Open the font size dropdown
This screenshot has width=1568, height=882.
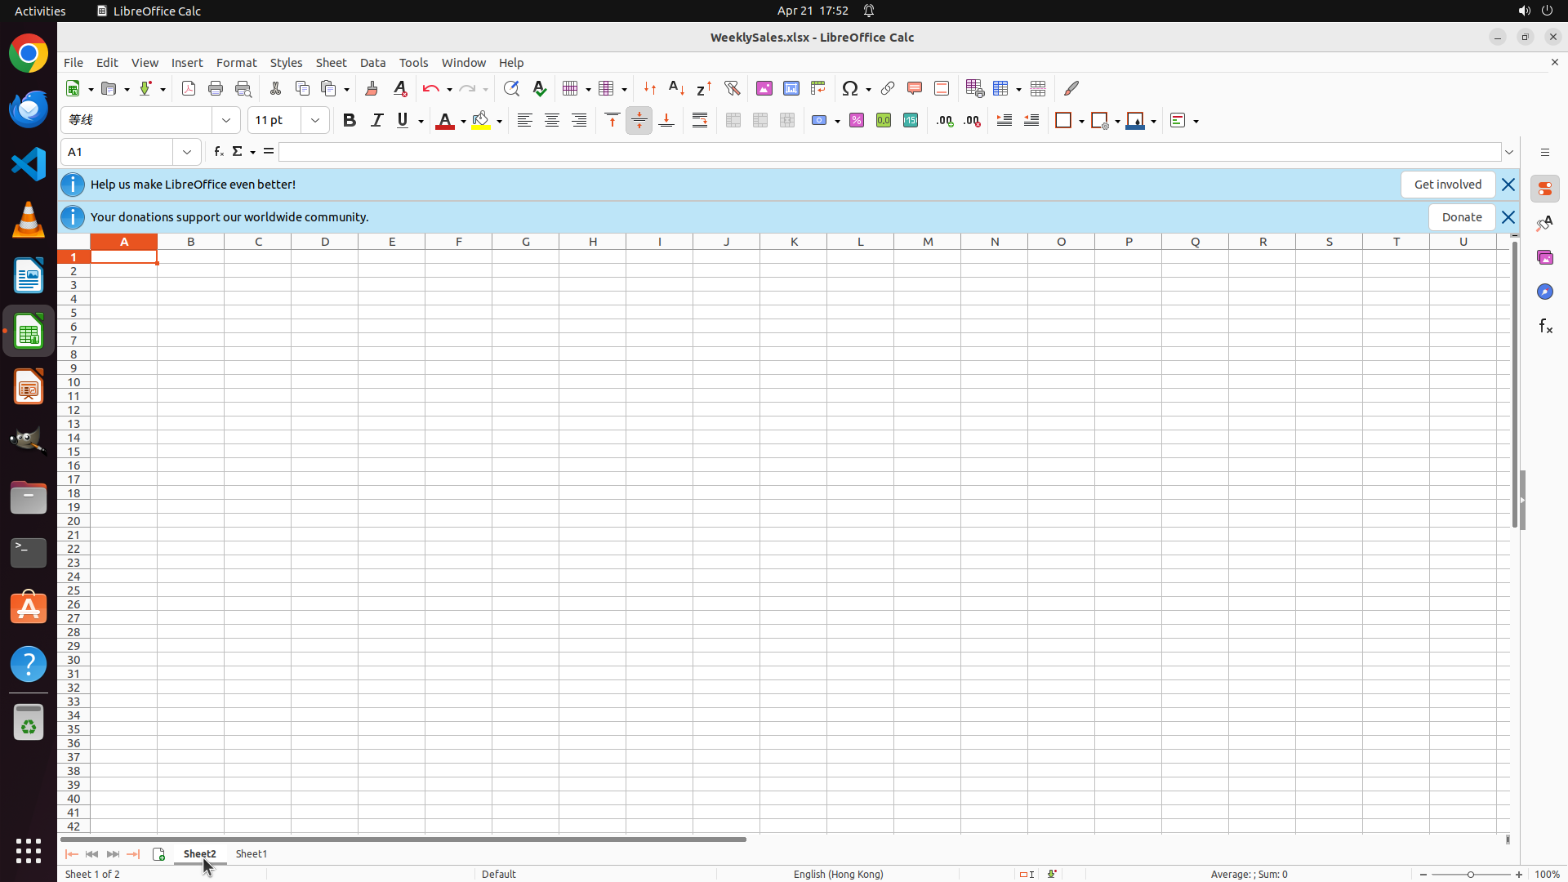tap(315, 121)
